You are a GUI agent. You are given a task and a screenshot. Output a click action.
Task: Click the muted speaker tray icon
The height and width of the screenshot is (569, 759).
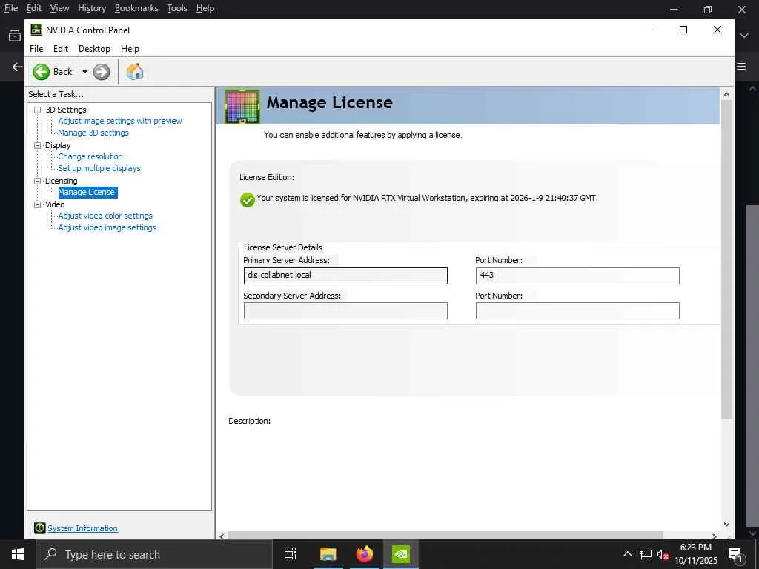(x=663, y=554)
